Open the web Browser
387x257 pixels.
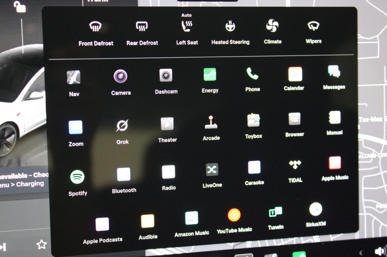tap(294, 119)
